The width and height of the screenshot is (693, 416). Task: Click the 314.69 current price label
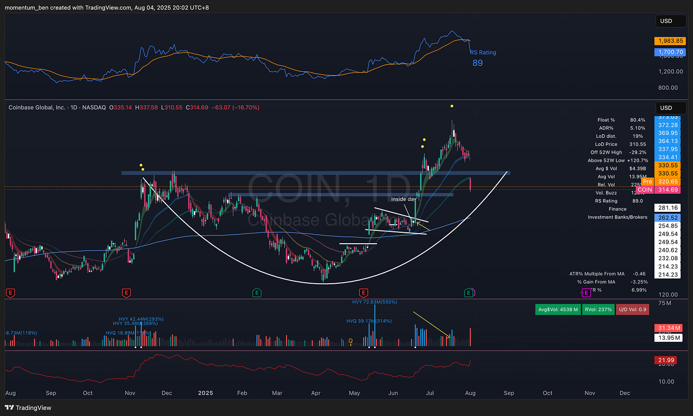click(668, 190)
